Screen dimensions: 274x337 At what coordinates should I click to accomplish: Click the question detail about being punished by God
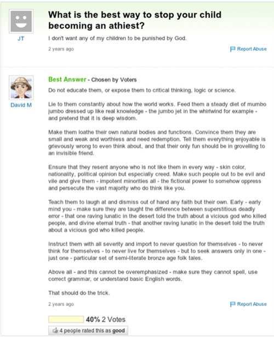(x=117, y=38)
